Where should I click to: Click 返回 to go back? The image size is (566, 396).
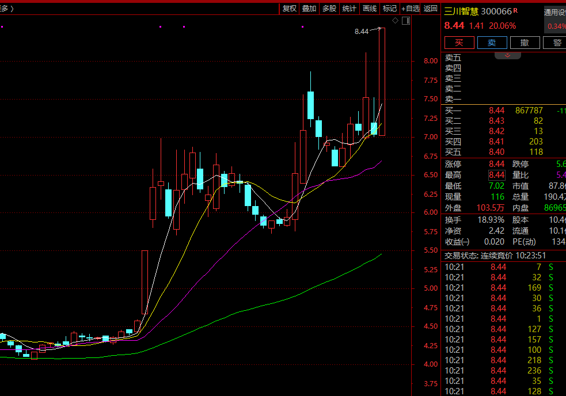coord(431,8)
